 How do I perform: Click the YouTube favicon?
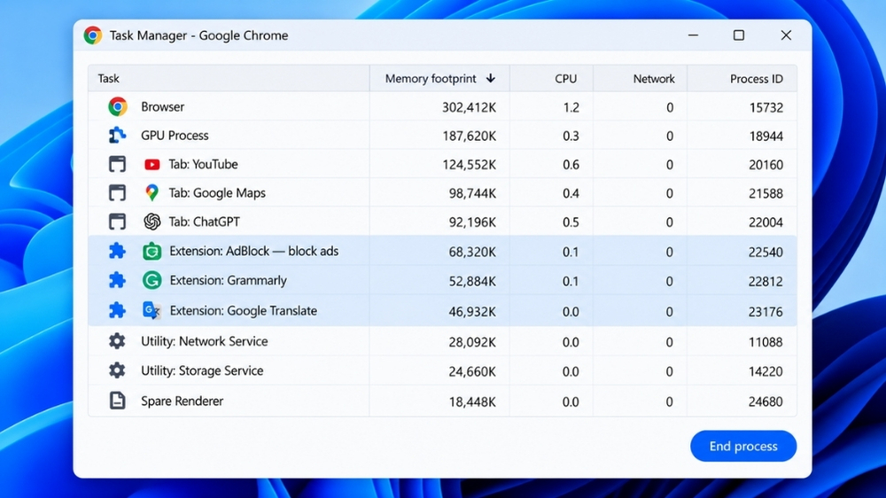click(x=152, y=165)
